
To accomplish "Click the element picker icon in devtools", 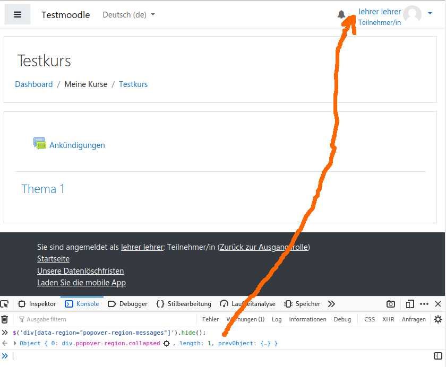I will [5, 304].
